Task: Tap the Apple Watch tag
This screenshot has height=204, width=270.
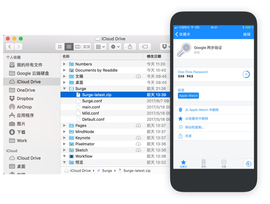Action: 188,96
